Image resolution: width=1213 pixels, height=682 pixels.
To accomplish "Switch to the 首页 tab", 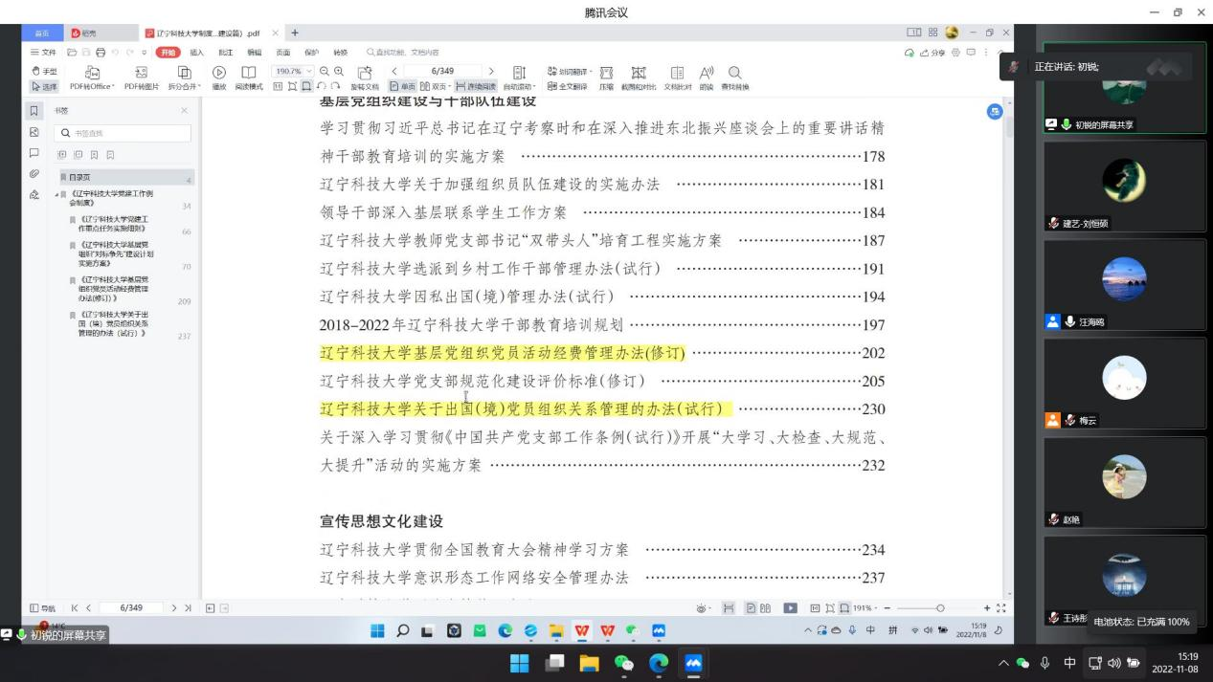I will click(44, 33).
